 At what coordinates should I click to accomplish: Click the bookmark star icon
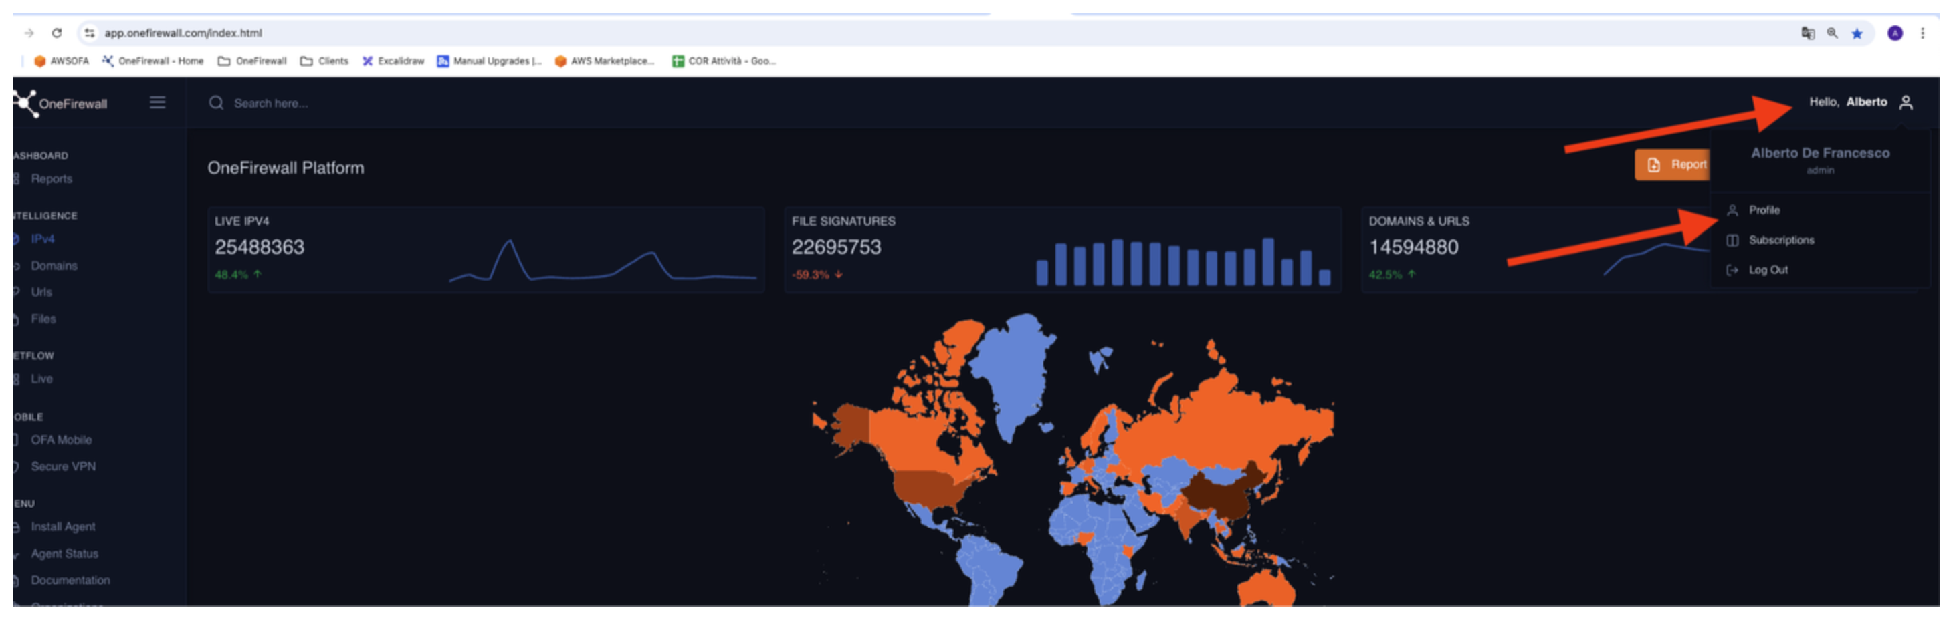[1857, 33]
